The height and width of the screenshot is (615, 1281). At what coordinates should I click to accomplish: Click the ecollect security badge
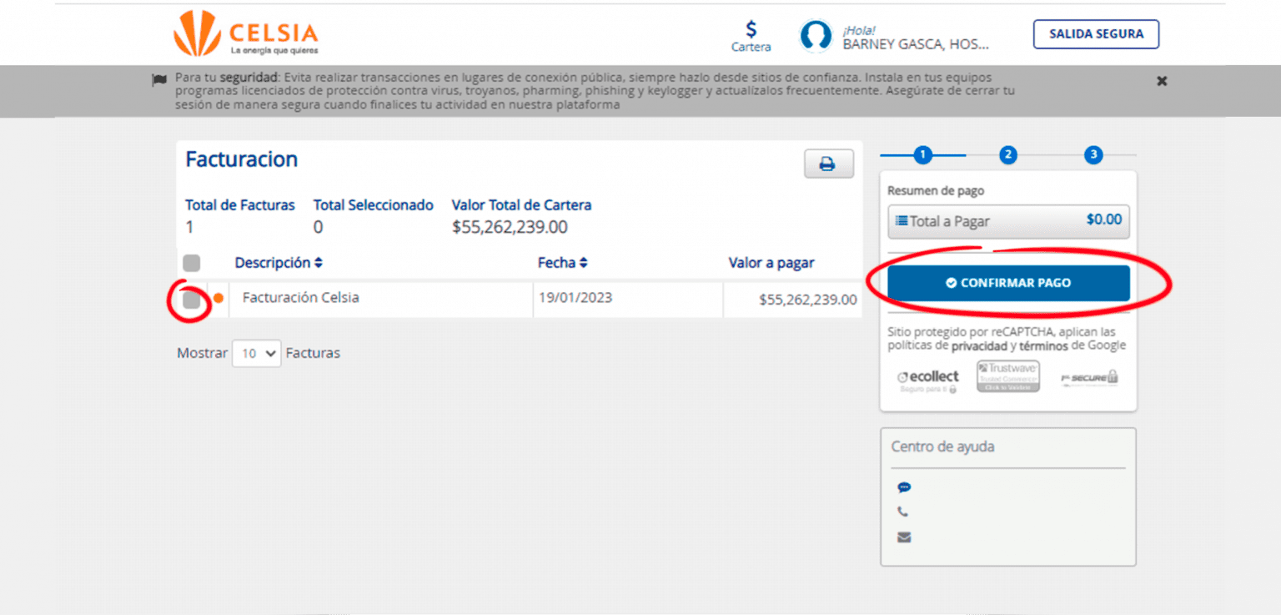[928, 380]
